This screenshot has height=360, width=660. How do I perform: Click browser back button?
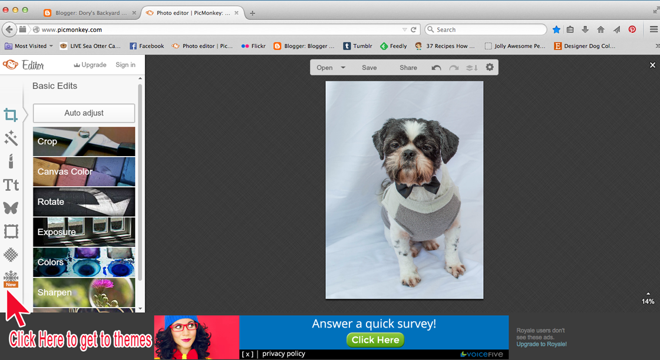(x=9, y=29)
